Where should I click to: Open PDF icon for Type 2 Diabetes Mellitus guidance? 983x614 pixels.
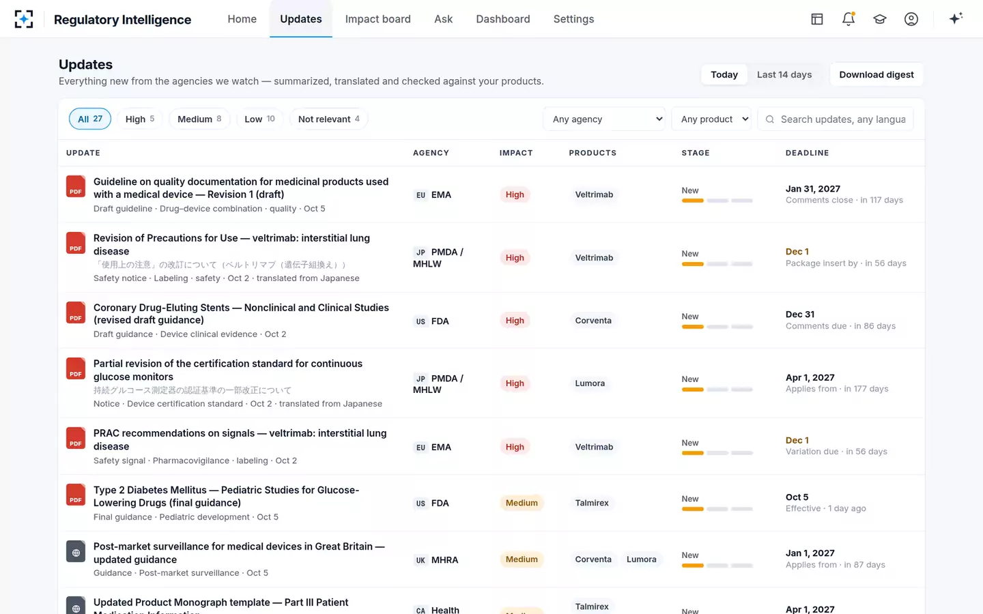point(76,495)
